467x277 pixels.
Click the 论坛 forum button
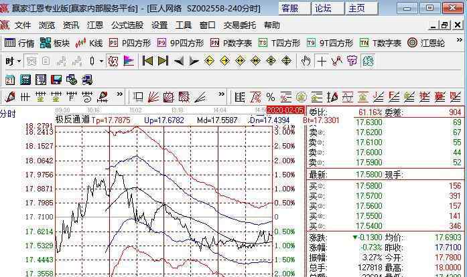328,8
